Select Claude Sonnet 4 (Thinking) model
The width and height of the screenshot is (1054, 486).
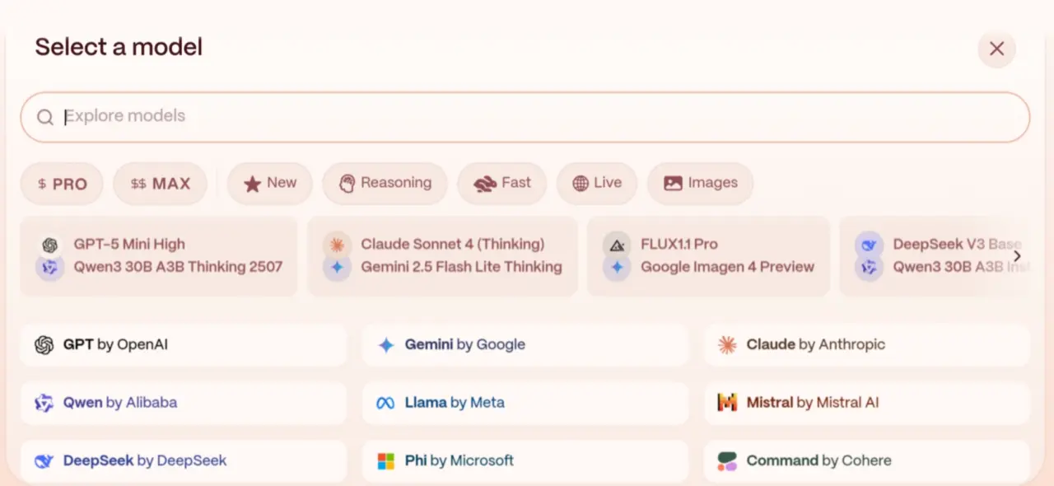452,245
